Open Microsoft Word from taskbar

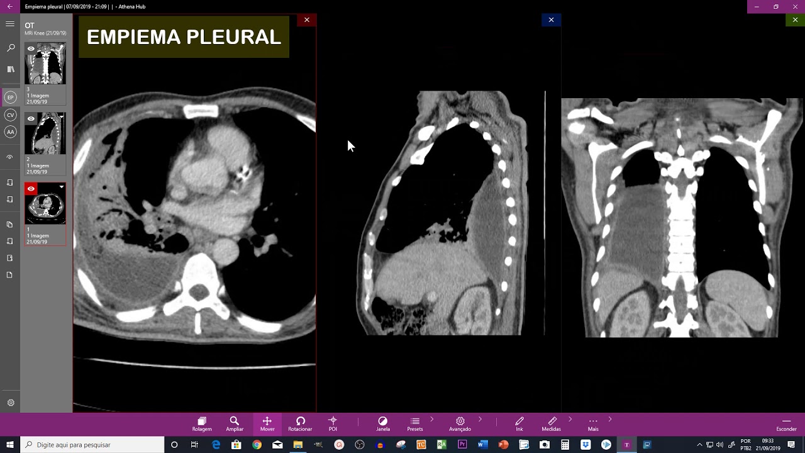[483, 445]
